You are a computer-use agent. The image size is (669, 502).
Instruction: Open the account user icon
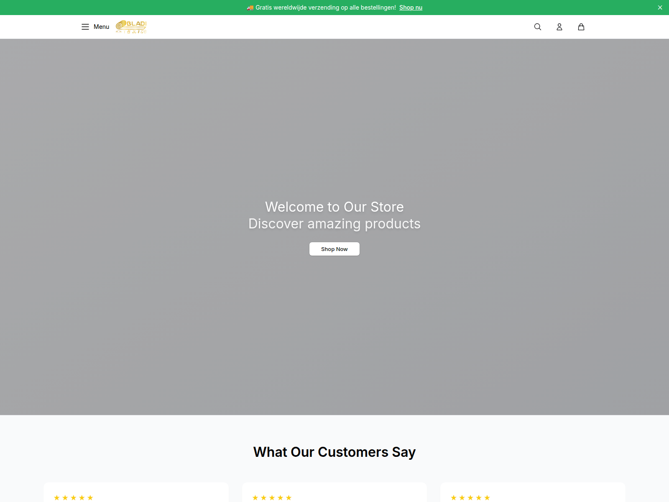[559, 27]
